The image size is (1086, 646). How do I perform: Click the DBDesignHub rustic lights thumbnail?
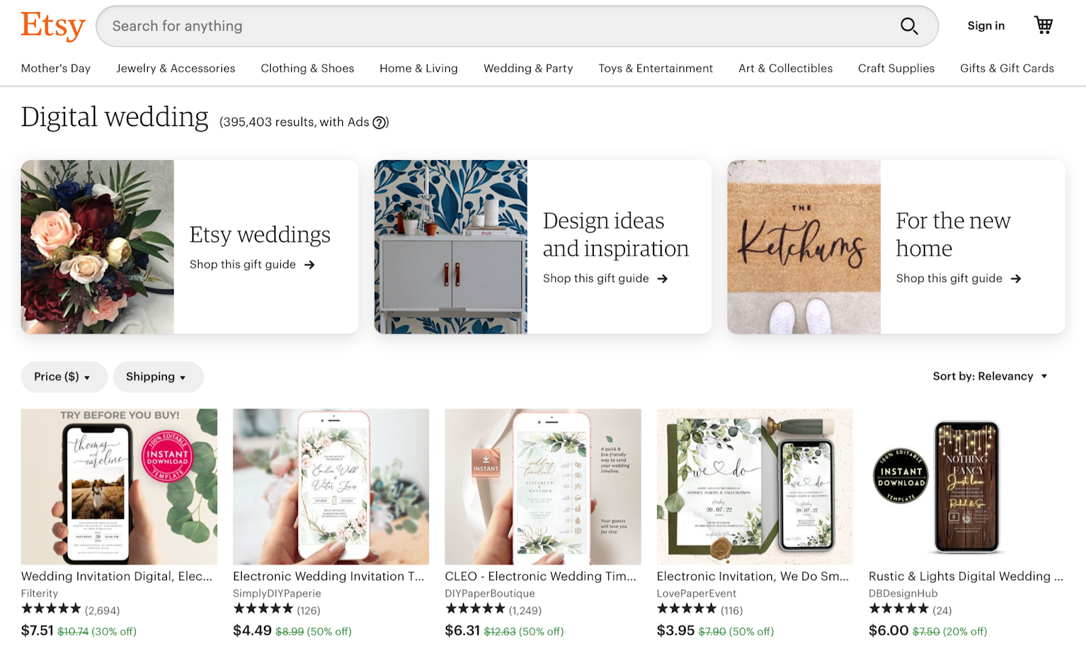(967, 487)
